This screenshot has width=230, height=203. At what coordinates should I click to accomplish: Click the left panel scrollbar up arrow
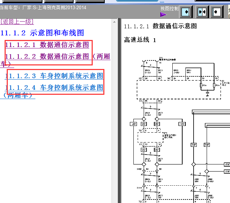[x=114, y=22]
